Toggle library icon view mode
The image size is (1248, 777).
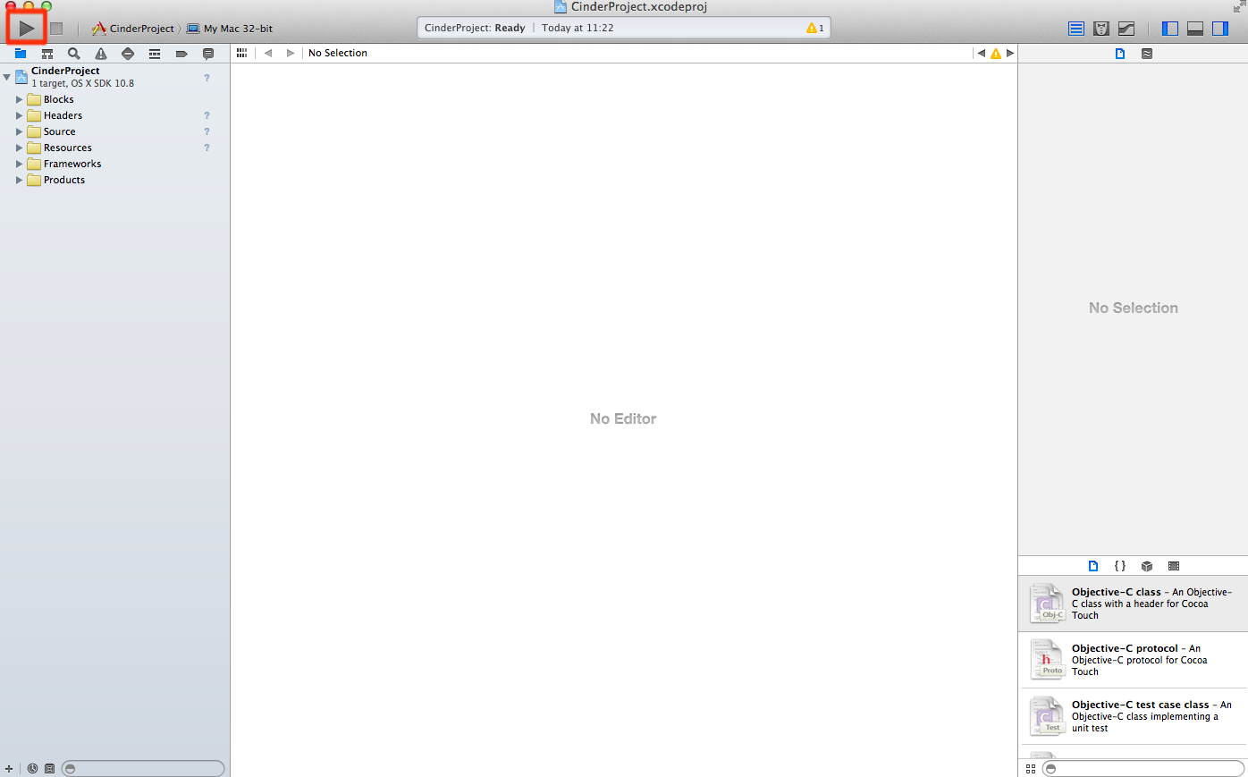(x=1031, y=768)
